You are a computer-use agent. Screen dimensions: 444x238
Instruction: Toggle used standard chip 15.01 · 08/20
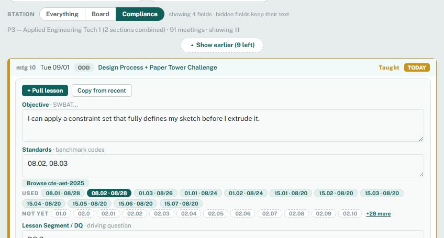click(x=291, y=194)
